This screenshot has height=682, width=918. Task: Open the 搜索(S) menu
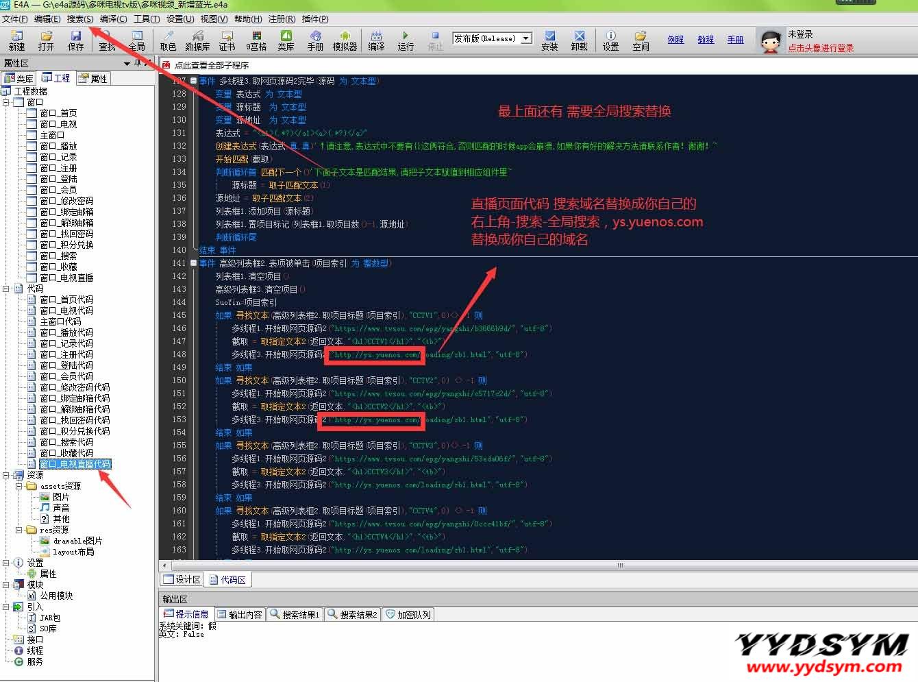click(x=79, y=19)
